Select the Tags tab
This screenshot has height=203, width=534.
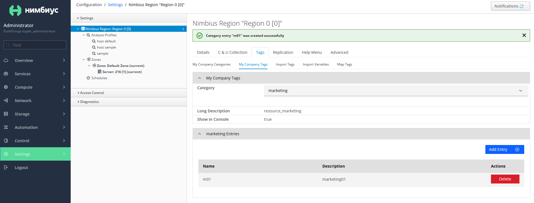click(x=260, y=52)
